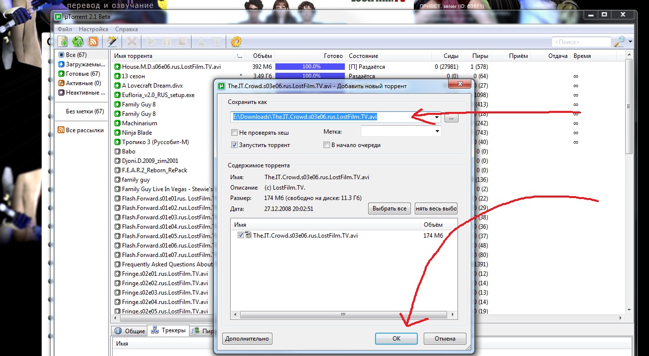Click the inactive circle icon next to Неактивные

click(x=62, y=93)
